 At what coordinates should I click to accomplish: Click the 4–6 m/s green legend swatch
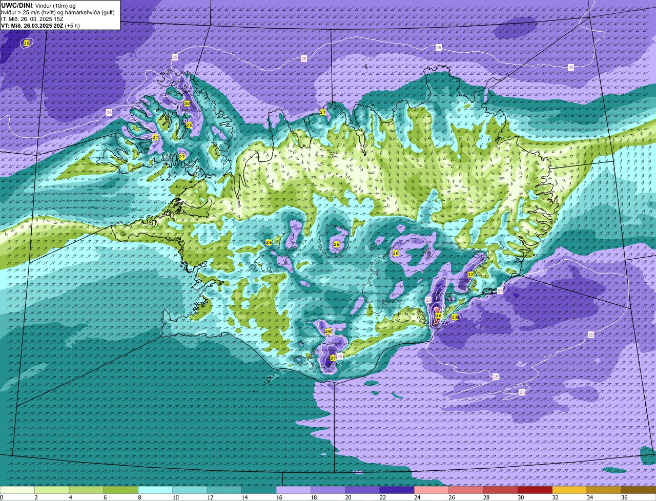(x=86, y=490)
